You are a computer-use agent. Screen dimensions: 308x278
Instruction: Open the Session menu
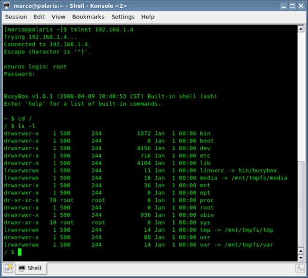(x=16, y=17)
